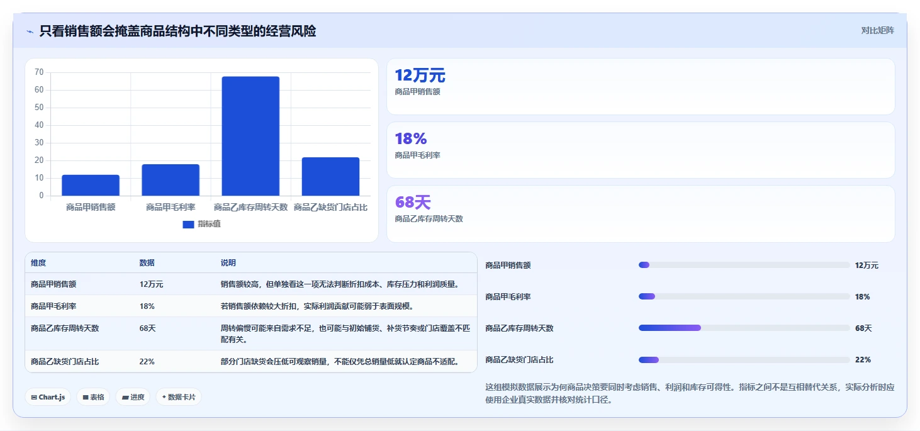The height and width of the screenshot is (431, 920).
Task: Click the 对比矩阵 label in header
Action: (x=877, y=30)
